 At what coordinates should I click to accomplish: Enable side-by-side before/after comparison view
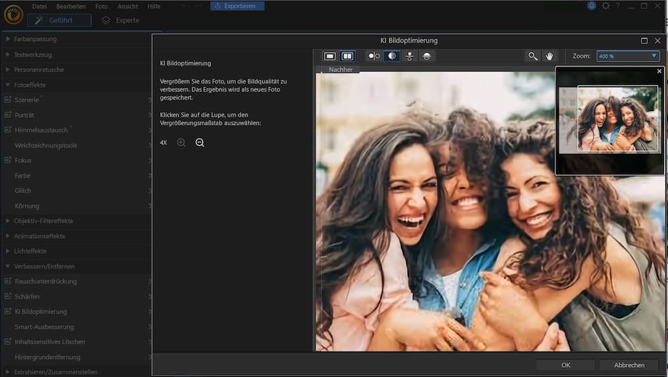click(347, 56)
